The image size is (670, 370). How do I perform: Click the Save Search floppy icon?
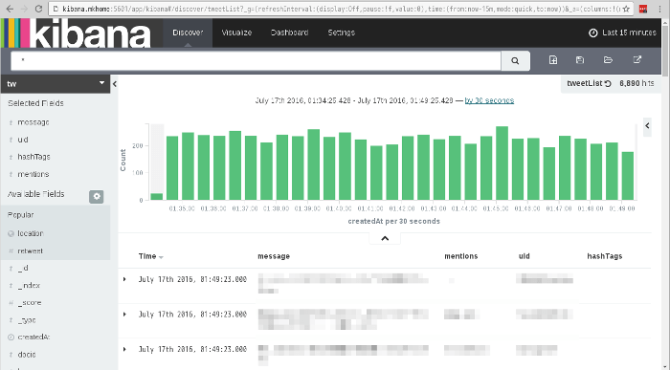[580, 60]
